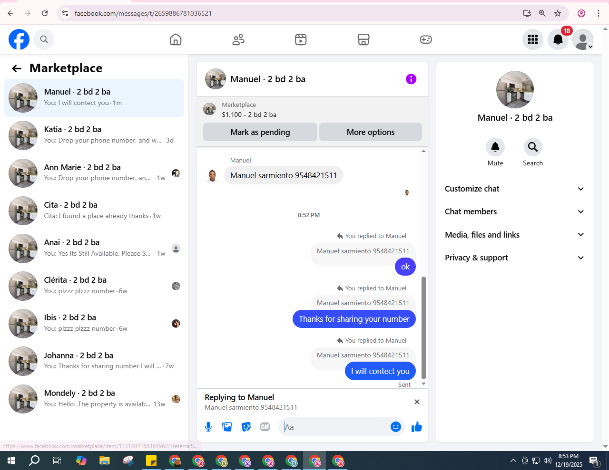Open Sticky Notes taskbar icon

pos(151,460)
